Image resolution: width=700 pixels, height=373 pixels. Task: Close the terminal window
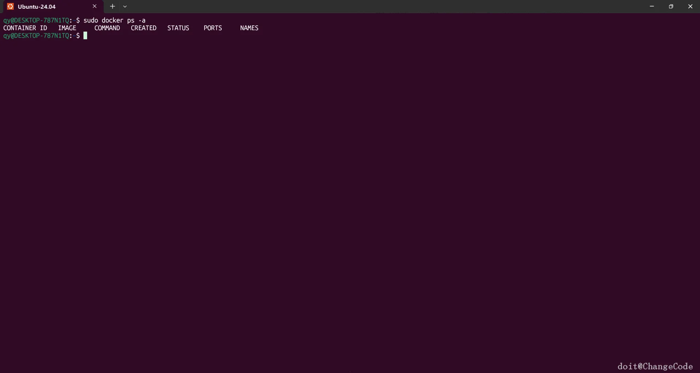(x=690, y=6)
